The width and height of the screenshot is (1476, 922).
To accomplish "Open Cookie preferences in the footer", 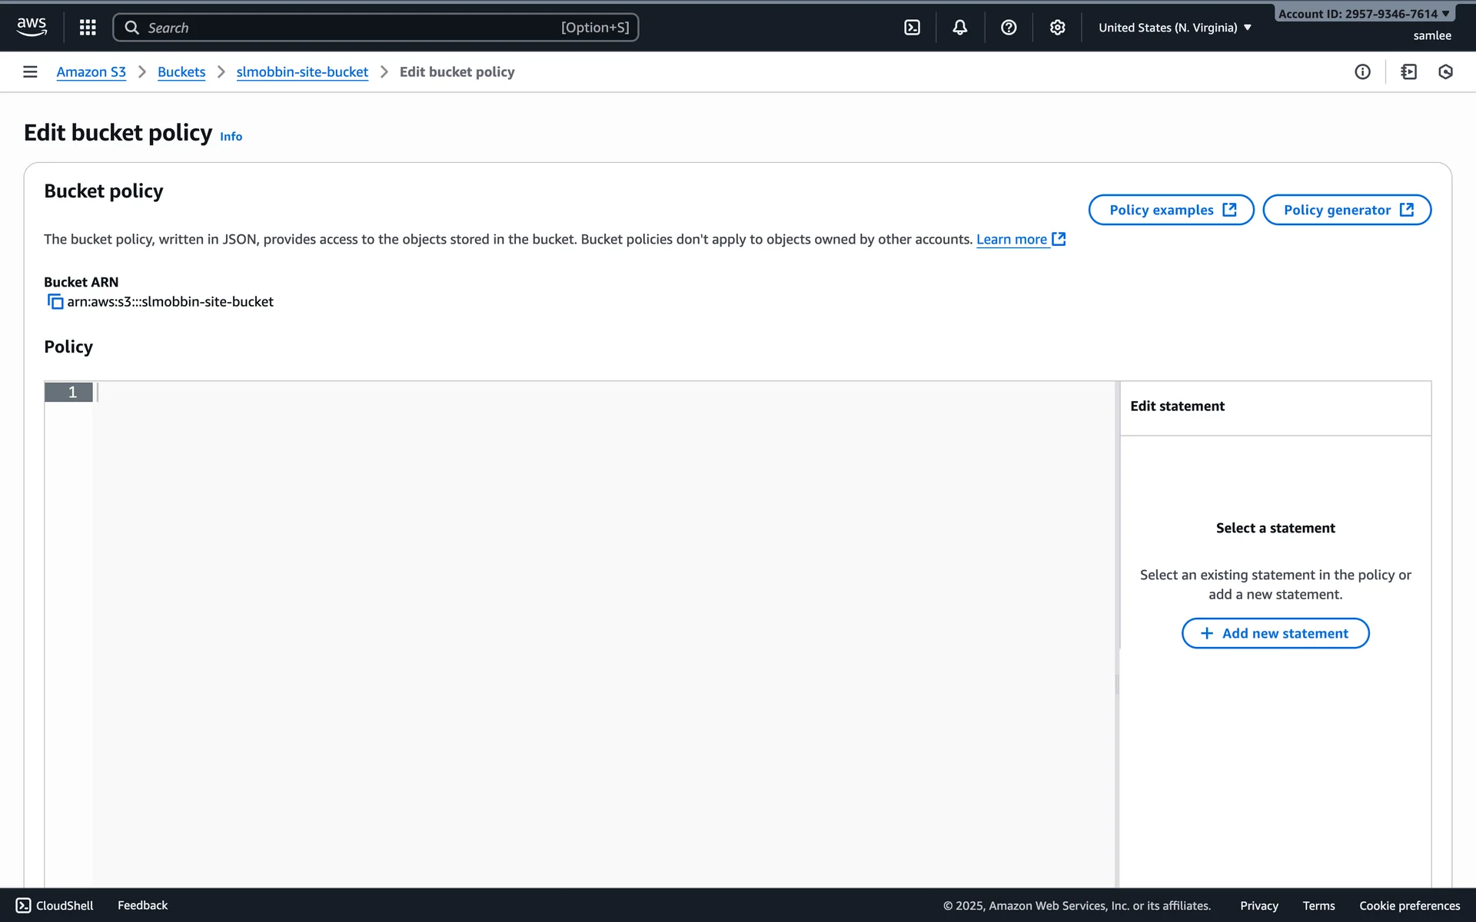I will tap(1408, 906).
